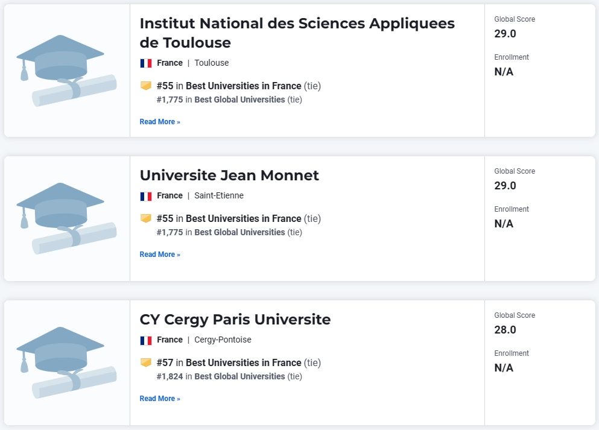Click the ranking badge icon for CY Cergy Paris
599x430 pixels.
click(146, 362)
